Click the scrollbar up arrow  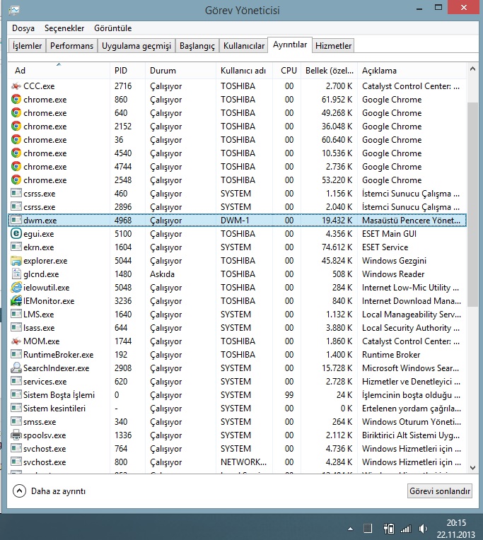tap(472, 69)
